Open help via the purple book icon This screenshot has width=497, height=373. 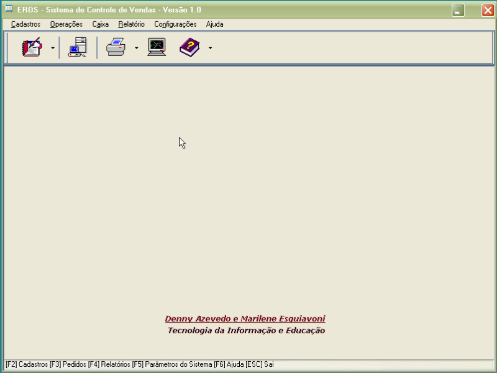190,47
